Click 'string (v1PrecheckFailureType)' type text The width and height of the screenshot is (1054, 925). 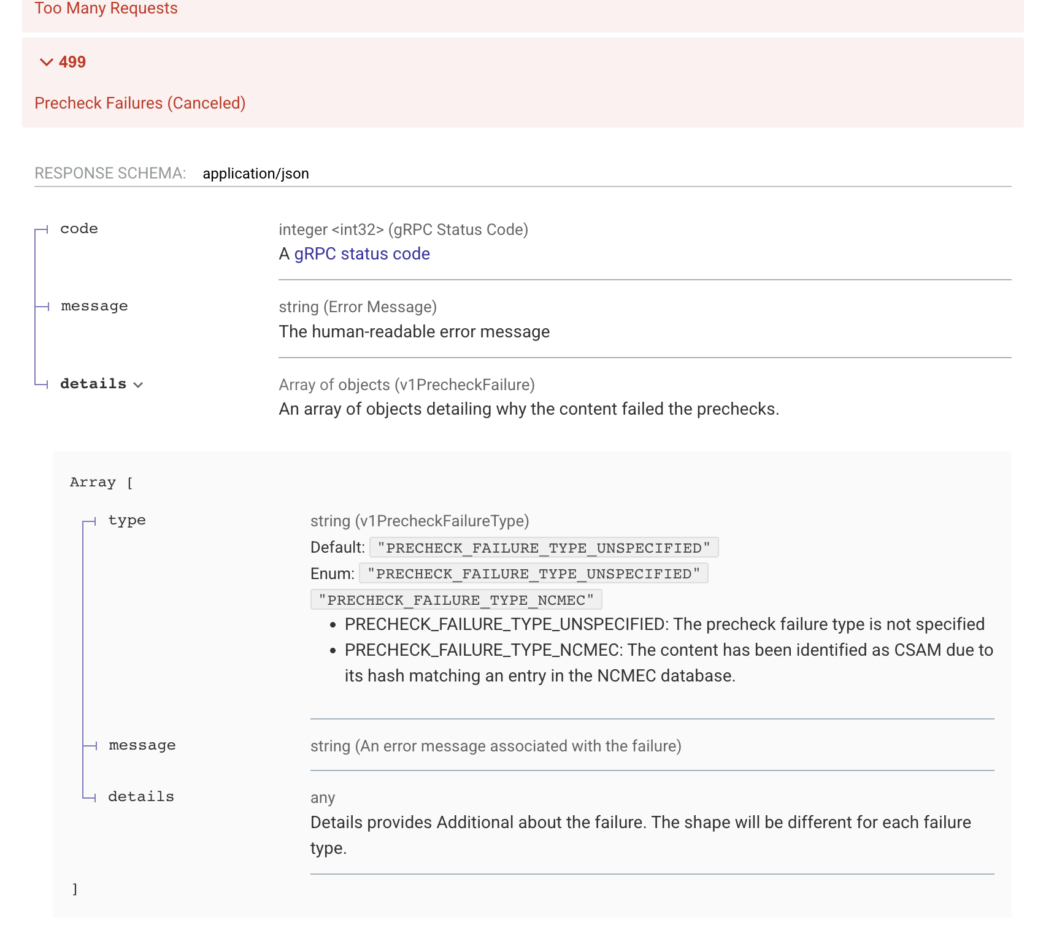pos(420,521)
